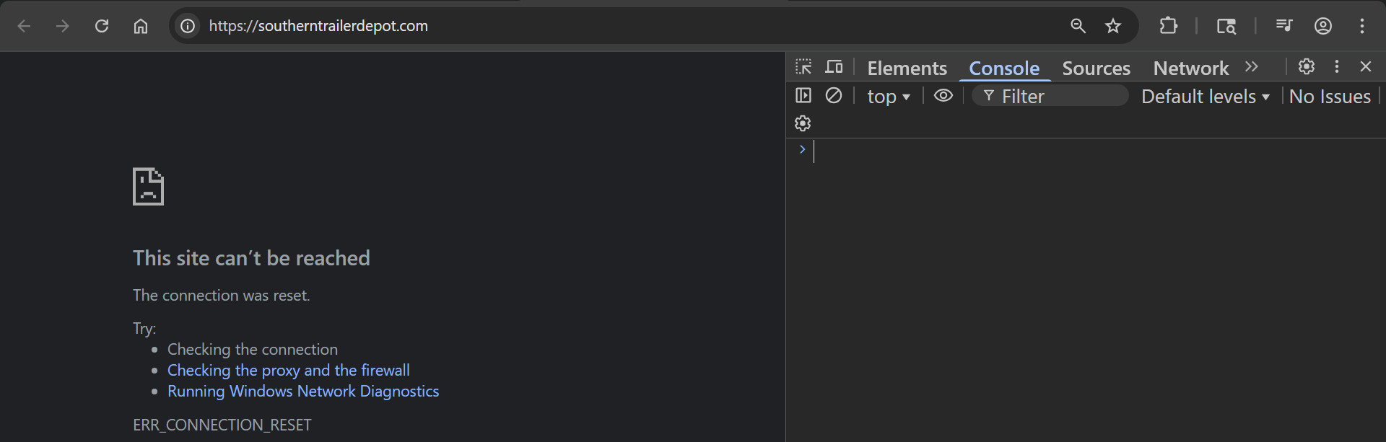
Task: Open console settings gear below the toolbar
Action: 803,123
